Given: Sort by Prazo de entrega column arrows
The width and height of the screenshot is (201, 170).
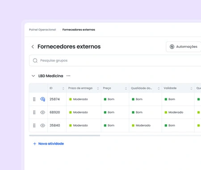Looking at the screenshot, I should click(98, 88).
